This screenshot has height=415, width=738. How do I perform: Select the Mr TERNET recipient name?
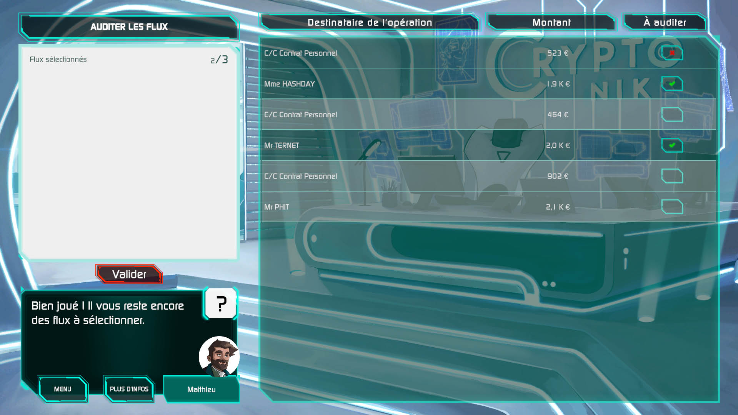coord(282,145)
